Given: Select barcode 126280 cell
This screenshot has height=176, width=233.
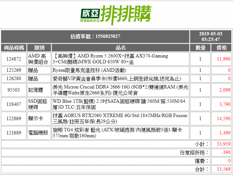Looking at the screenshot, I should [x=14, y=78].
